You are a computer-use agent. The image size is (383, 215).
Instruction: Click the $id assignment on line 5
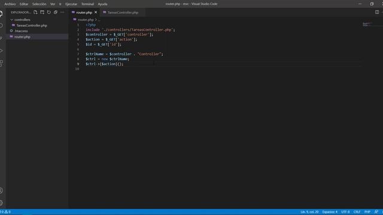click(104, 44)
